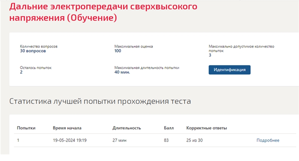Click the Количество вопросов label
The width and height of the screenshot is (299, 161).
[38, 46]
